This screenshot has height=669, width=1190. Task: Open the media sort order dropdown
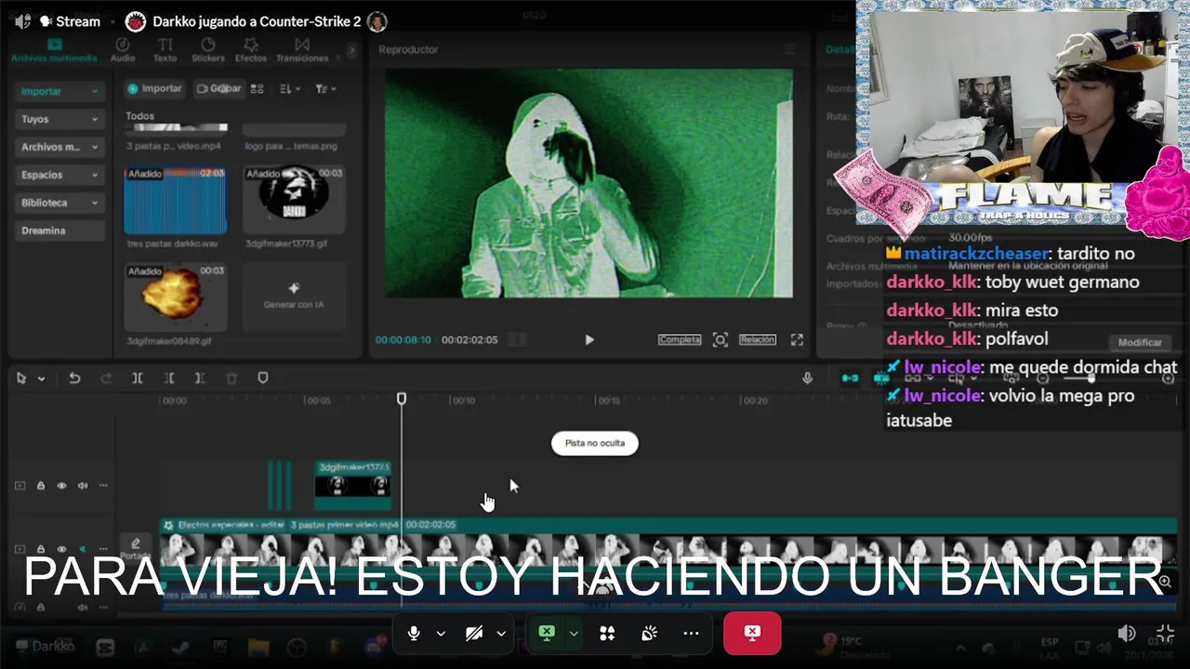point(289,89)
